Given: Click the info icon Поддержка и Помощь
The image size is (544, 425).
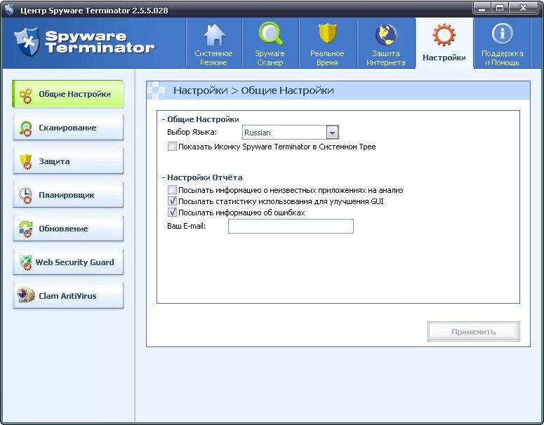Looking at the screenshot, I should pos(502,34).
